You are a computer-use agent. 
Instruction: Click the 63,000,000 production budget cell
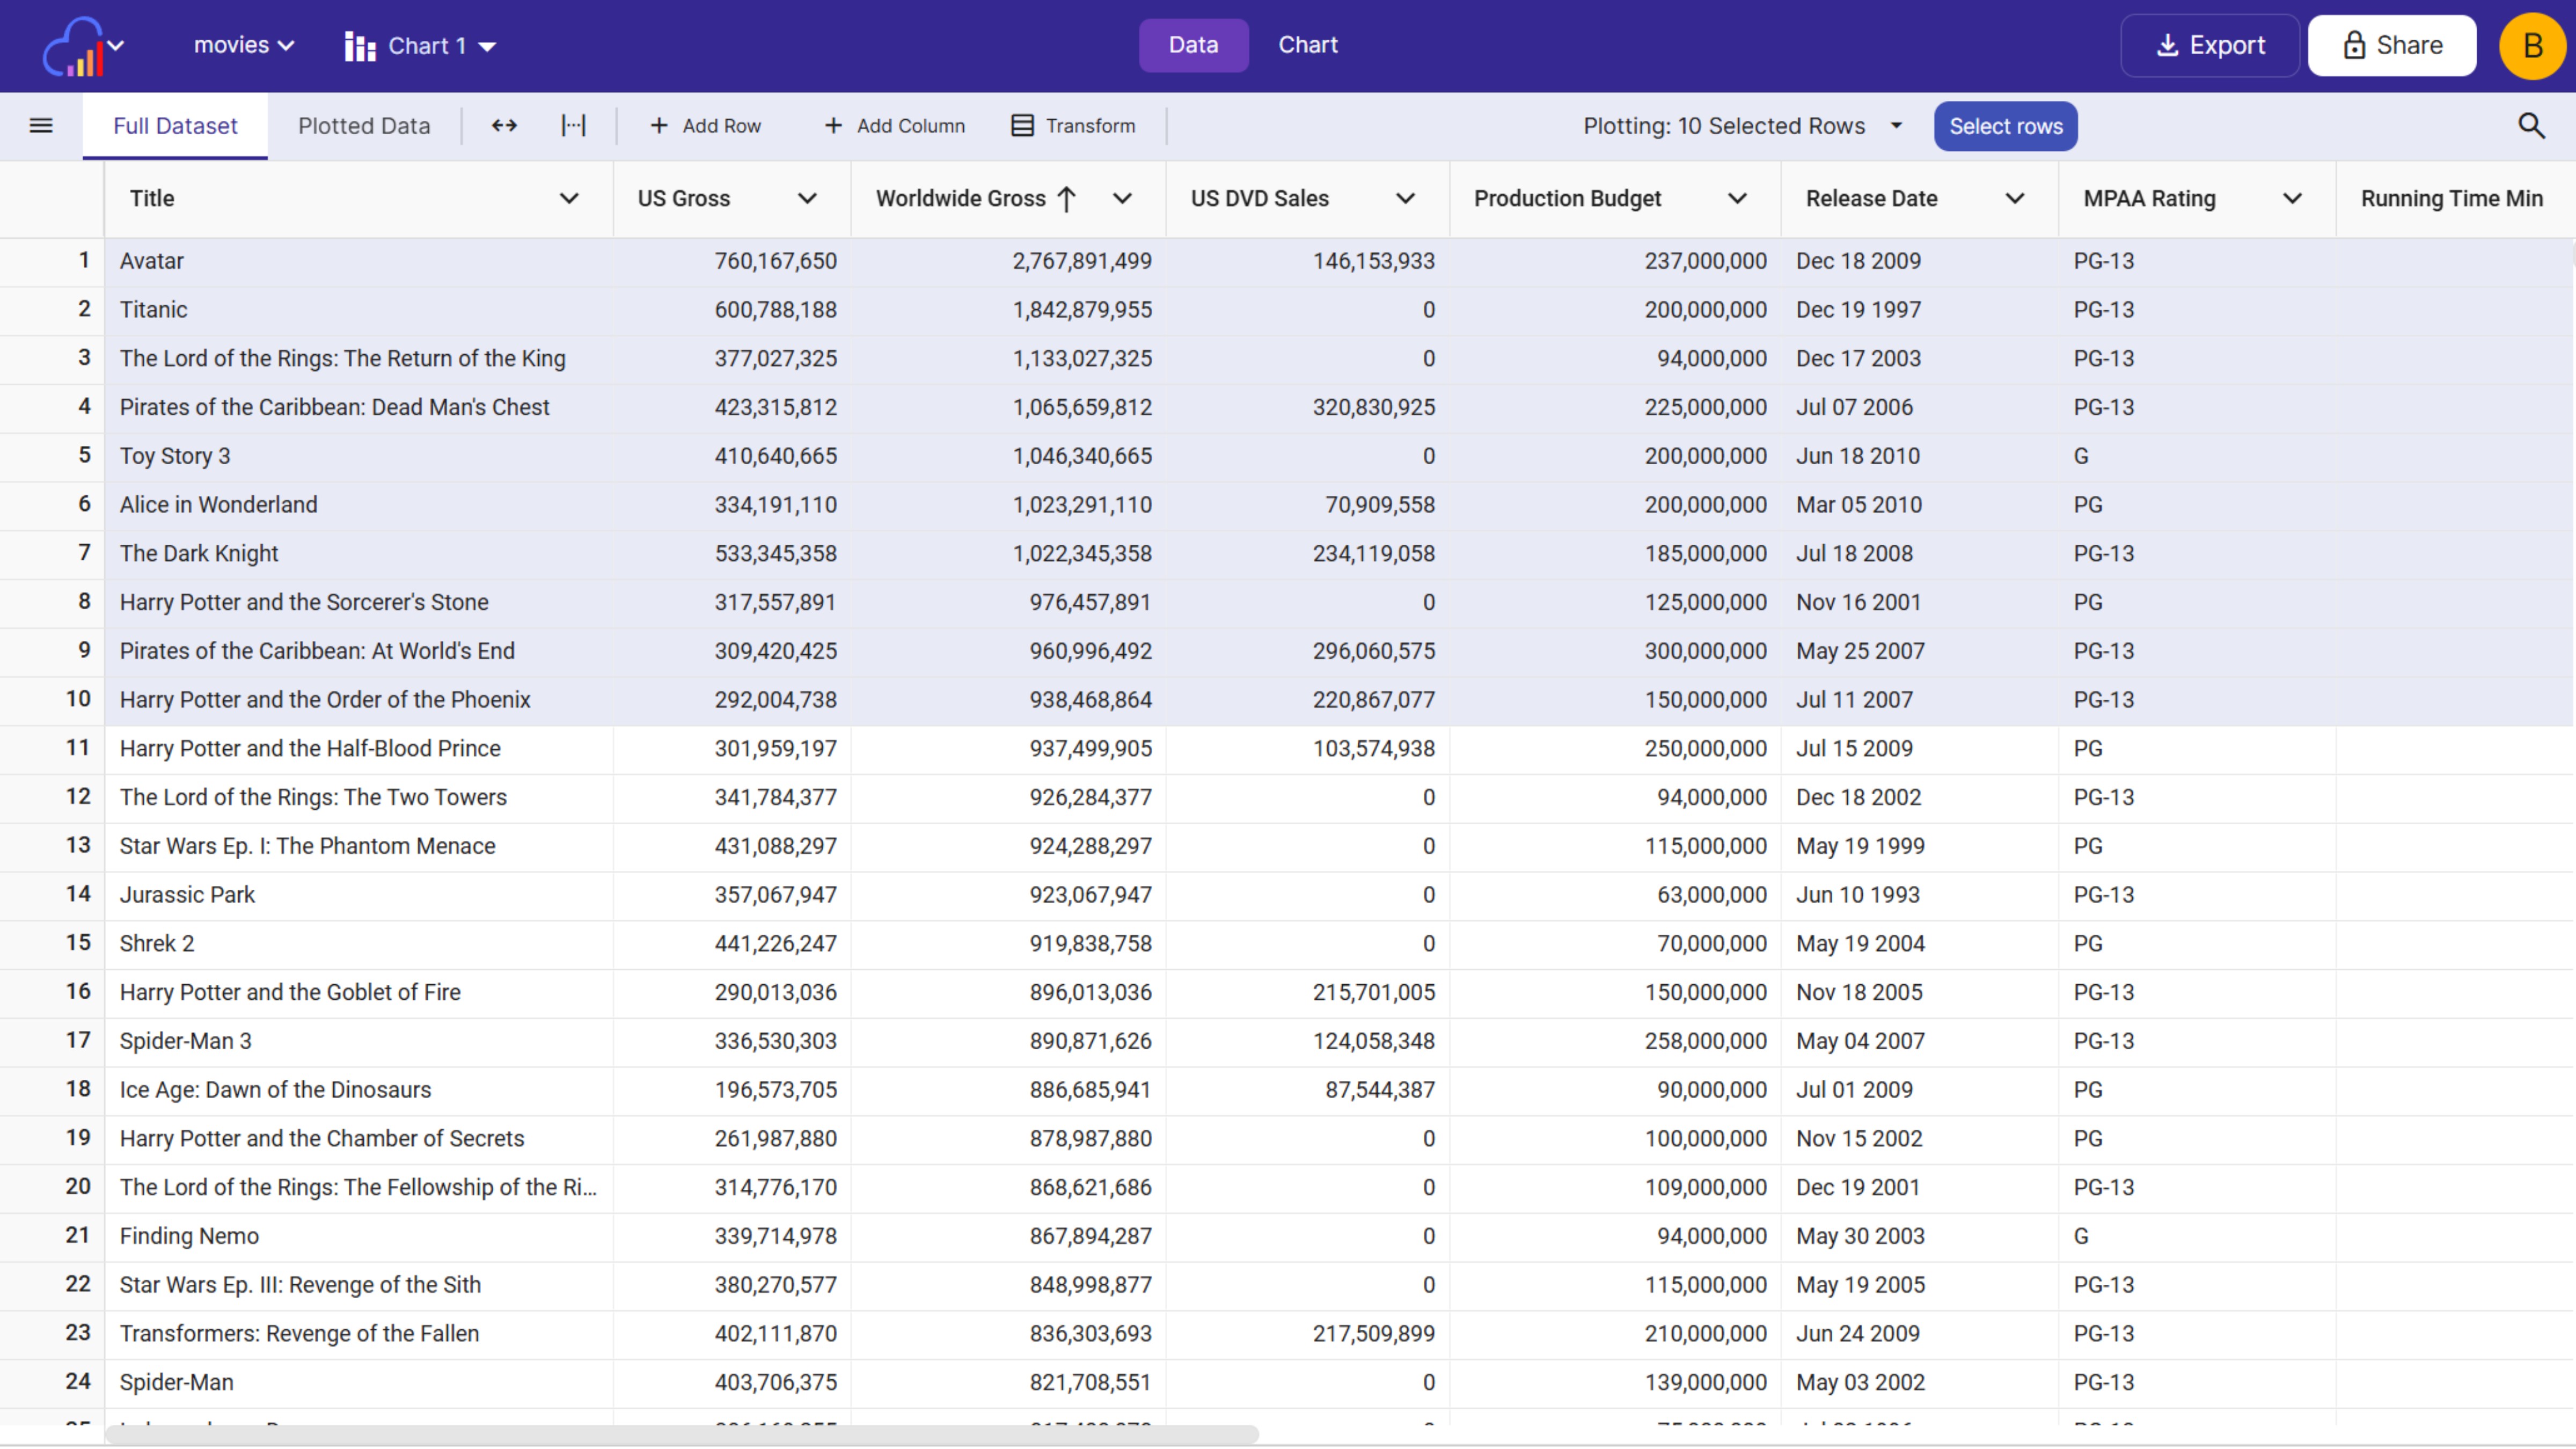(1615, 895)
